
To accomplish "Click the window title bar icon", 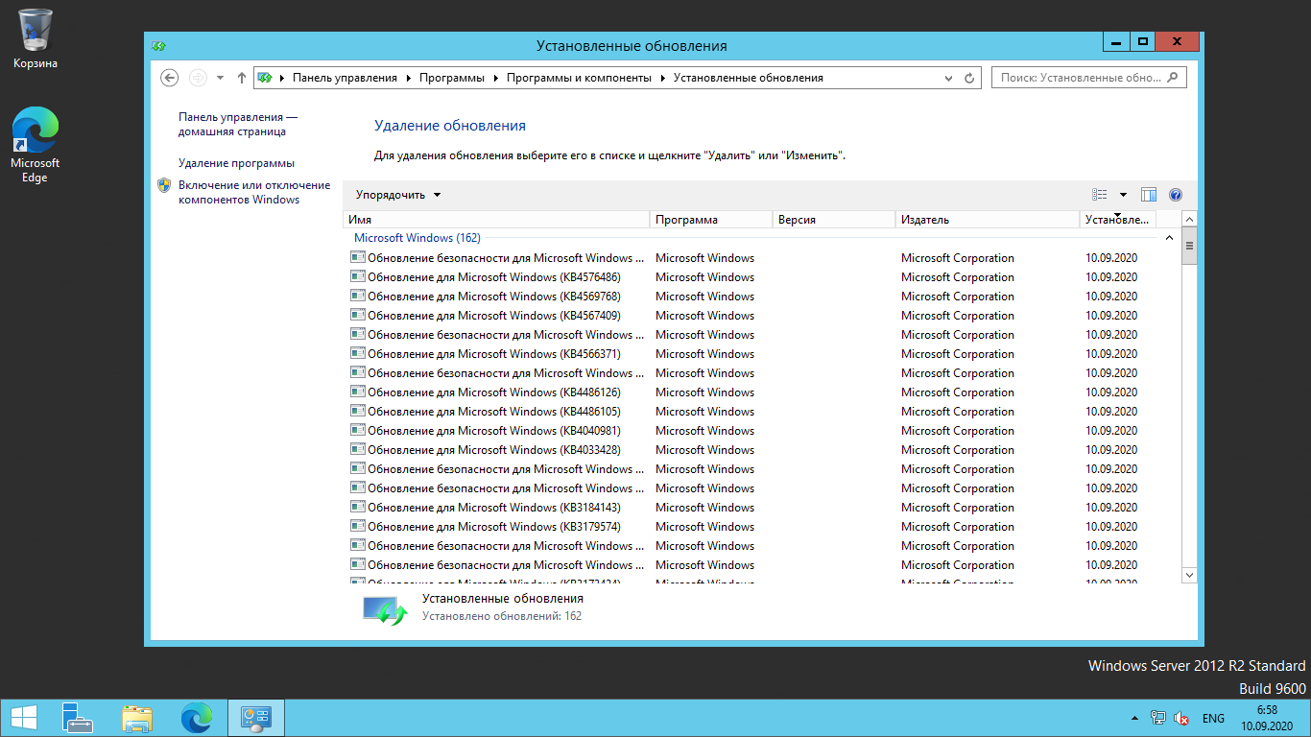I will (159, 45).
